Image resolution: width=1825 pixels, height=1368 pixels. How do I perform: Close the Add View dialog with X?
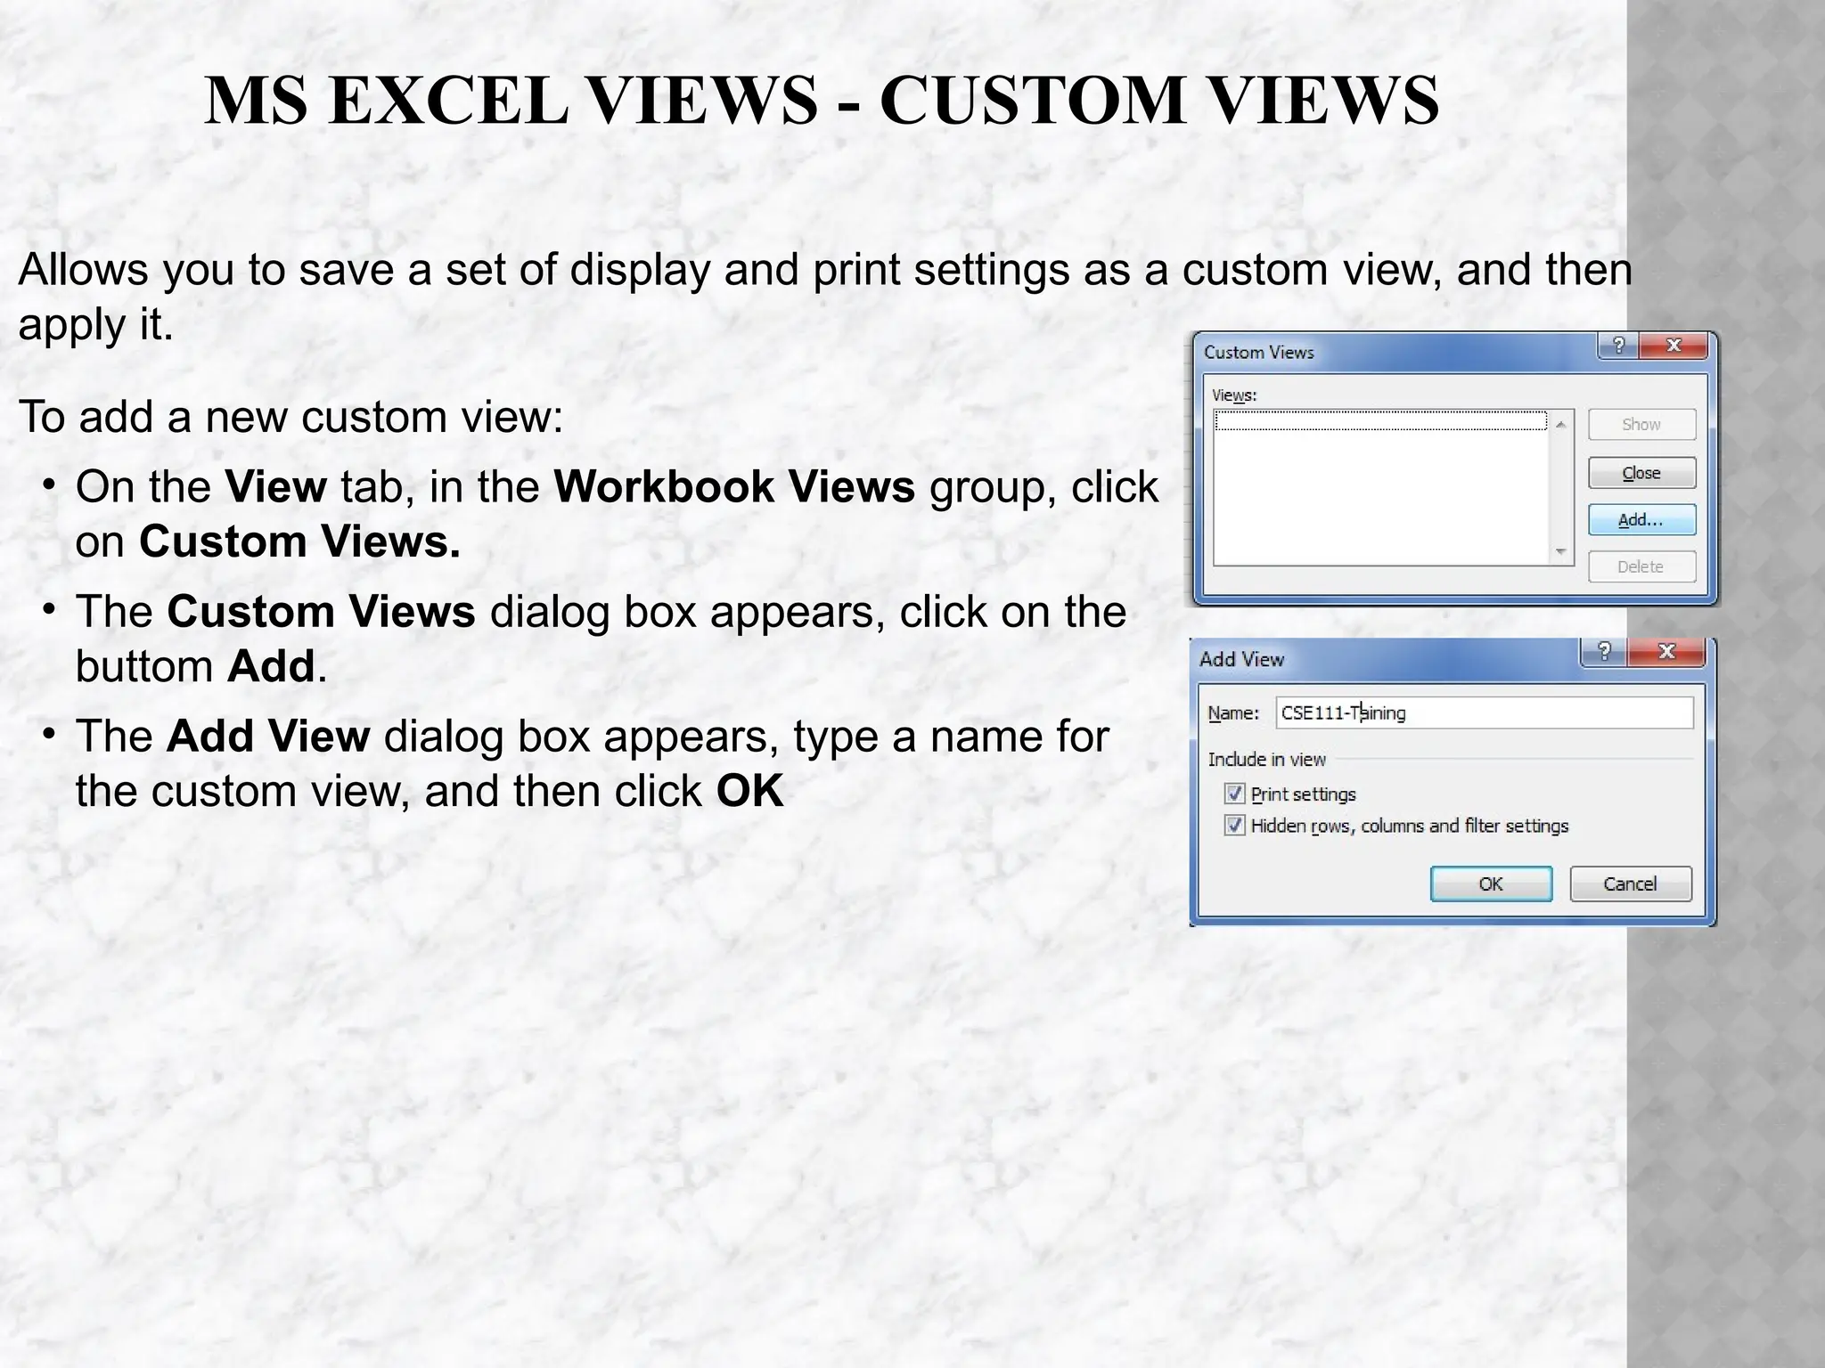[x=1666, y=652]
